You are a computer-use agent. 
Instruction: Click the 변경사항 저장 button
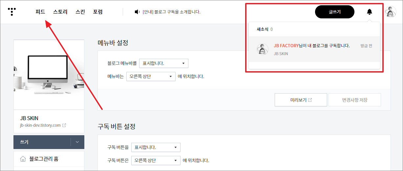tap(355, 100)
